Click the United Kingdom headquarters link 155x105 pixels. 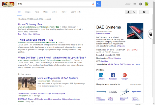(114, 58)
